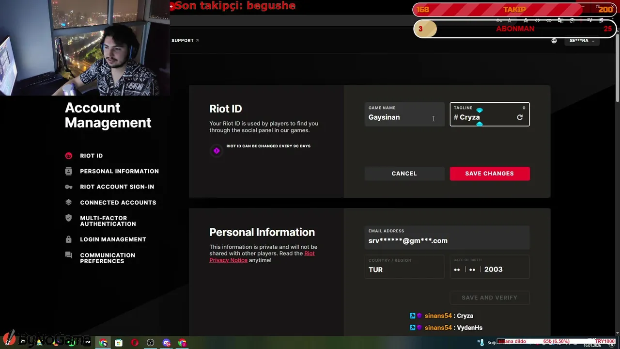Click the Riot ID sidebar icon
620x349 pixels.
[x=69, y=156]
